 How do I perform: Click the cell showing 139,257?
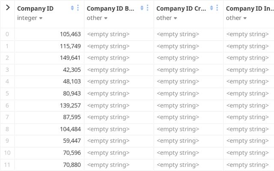(x=49, y=105)
